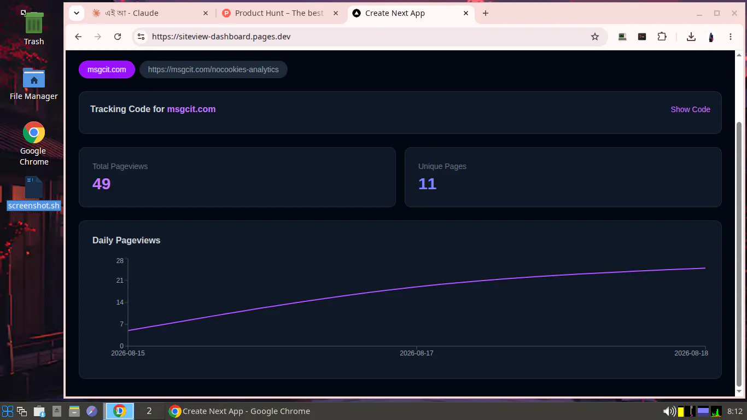Click the purple pageviews chart line
The image size is (747, 420).
[417, 286]
